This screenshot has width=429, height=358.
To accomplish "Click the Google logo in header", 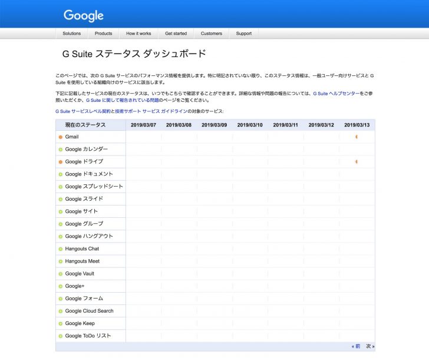I will [84, 16].
